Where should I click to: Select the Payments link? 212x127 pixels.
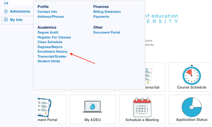click(101, 17)
